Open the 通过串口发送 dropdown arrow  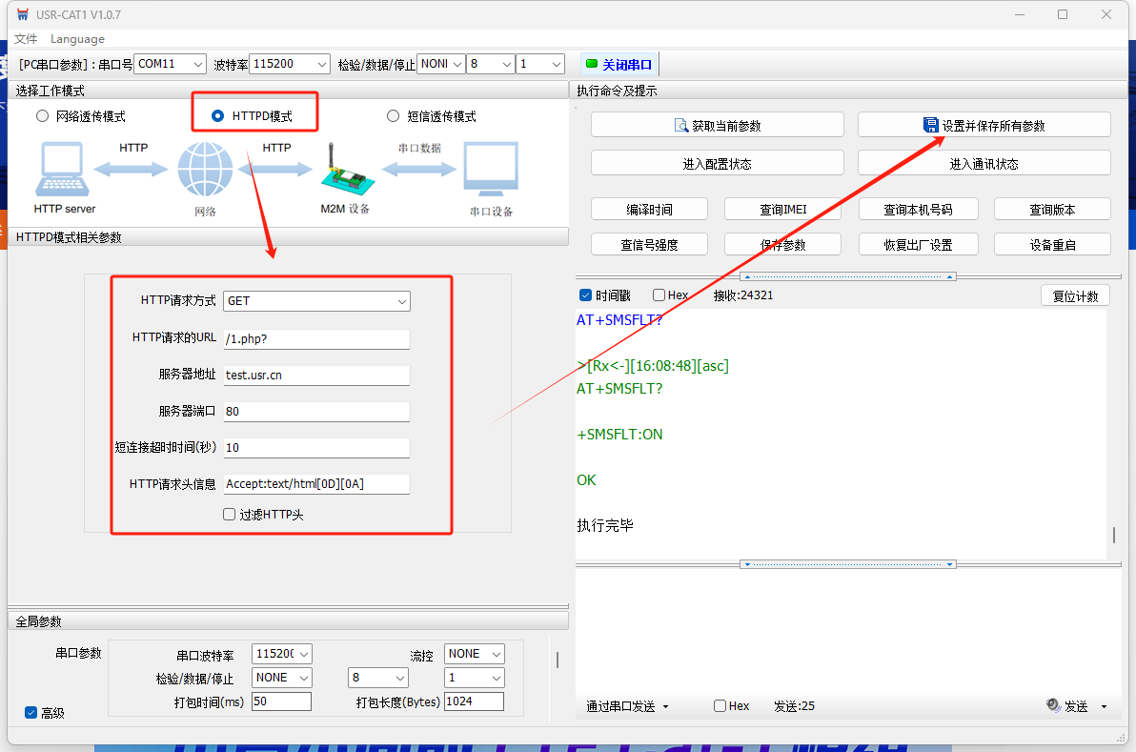coord(666,706)
